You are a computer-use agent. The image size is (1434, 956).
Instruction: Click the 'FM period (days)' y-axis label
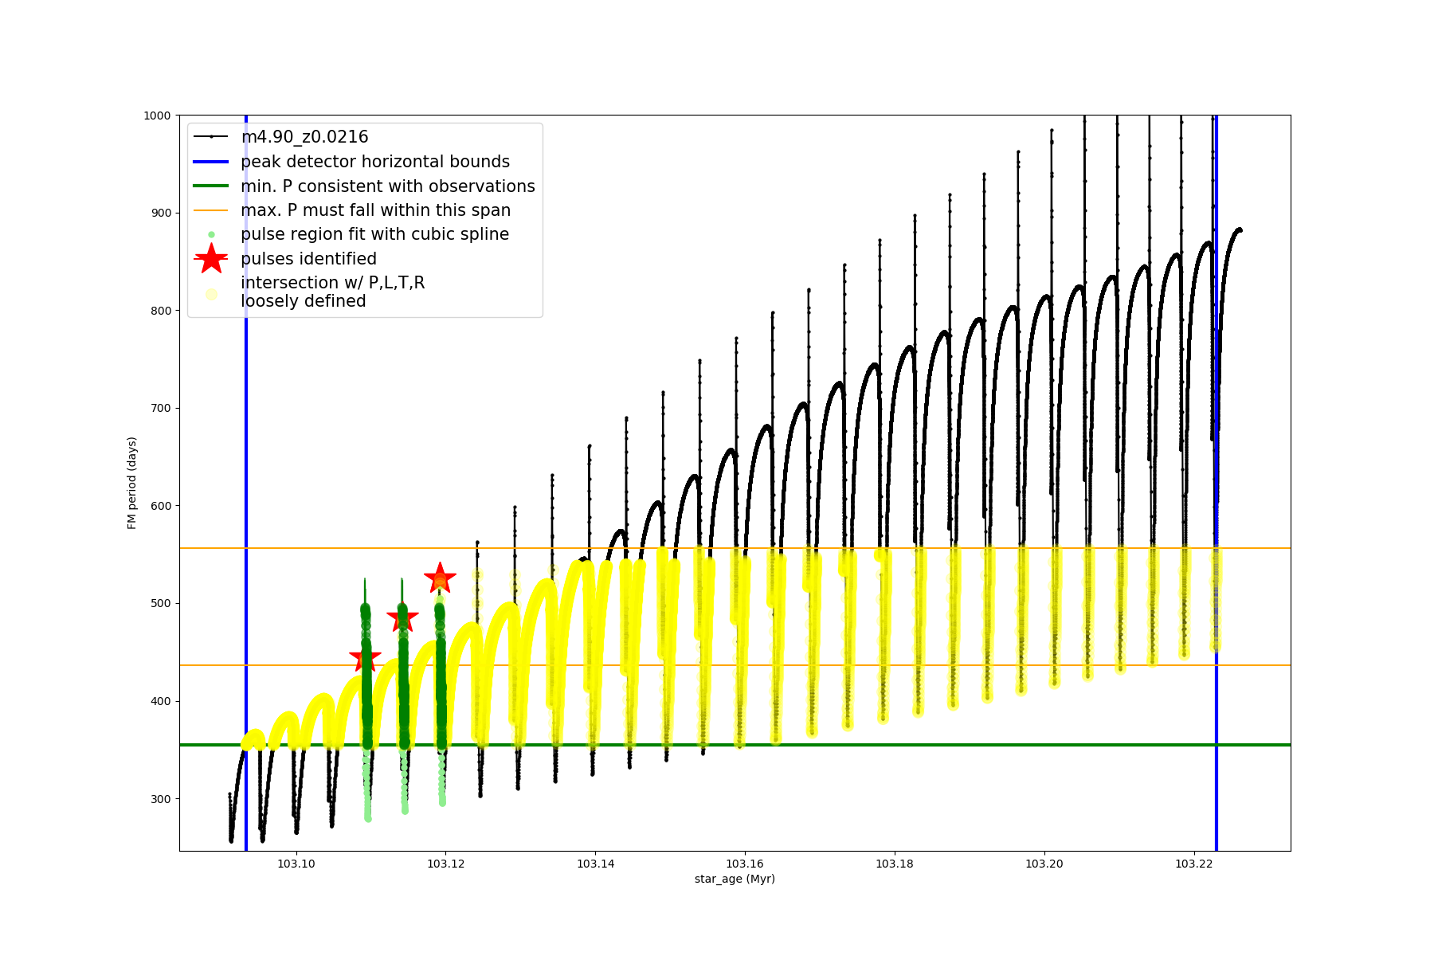click(x=132, y=483)
